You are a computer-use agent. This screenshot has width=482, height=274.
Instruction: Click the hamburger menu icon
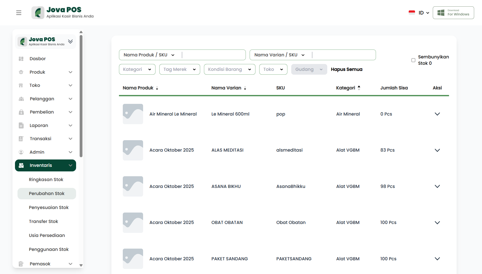click(x=19, y=13)
